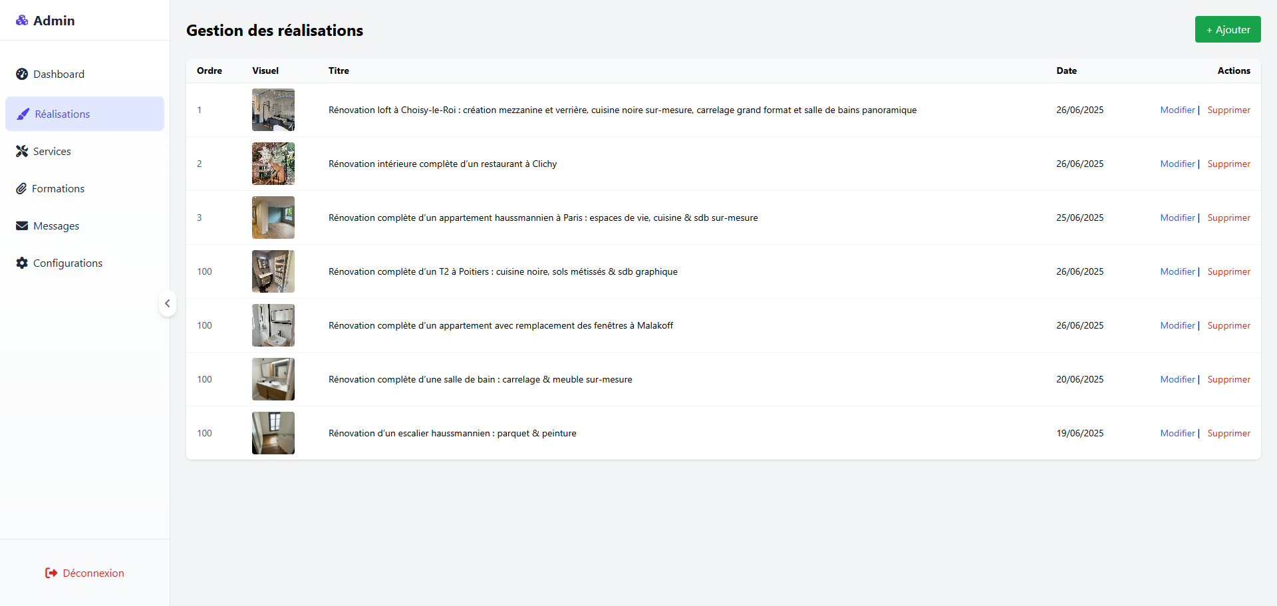The image size is (1277, 606).
Task: Edit the Poitiers T2 renovation entry
Action: (x=1177, y=272)
